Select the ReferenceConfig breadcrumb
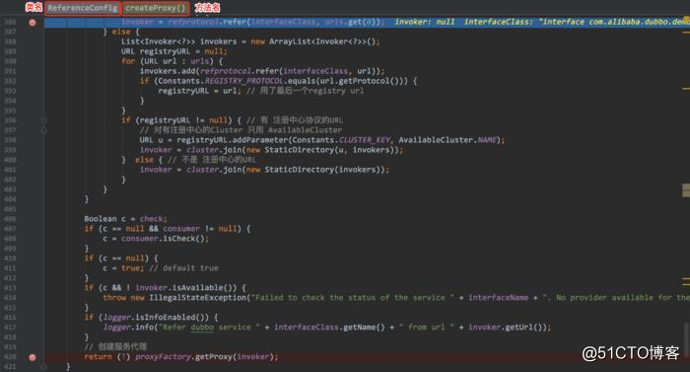Screen dimensions: 690x372 click(x=83, y=8)
